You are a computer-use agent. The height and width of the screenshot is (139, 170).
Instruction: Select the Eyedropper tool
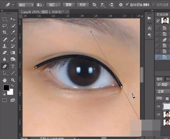[13, 32]
